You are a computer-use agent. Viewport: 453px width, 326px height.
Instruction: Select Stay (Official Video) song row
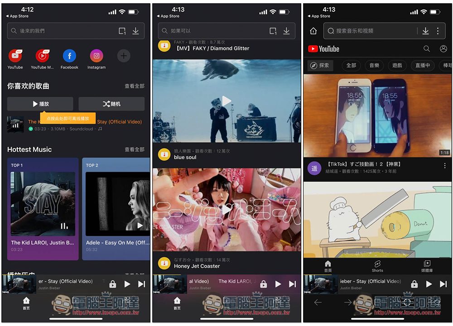tap(76, 125)
